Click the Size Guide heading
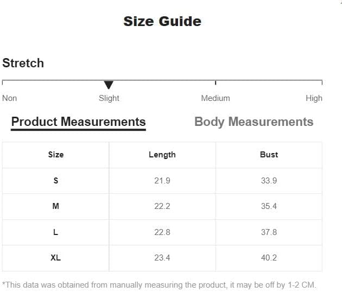Image resolution: width=342 pixels, height=292 pixels. [162, 21]
